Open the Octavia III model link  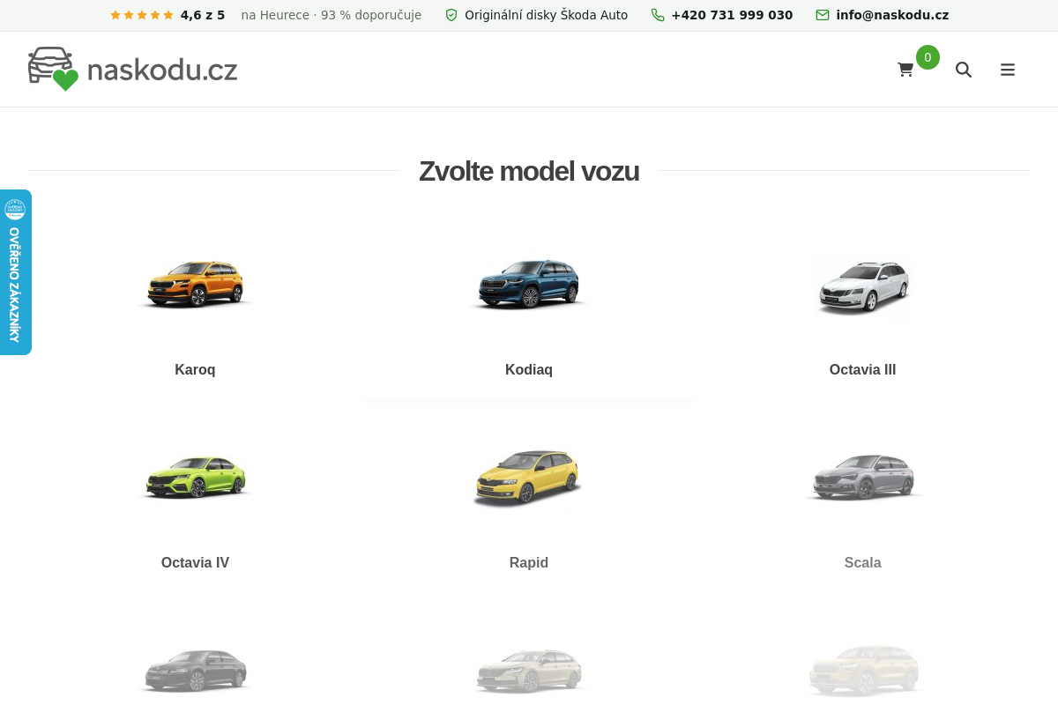pos(863,370)
